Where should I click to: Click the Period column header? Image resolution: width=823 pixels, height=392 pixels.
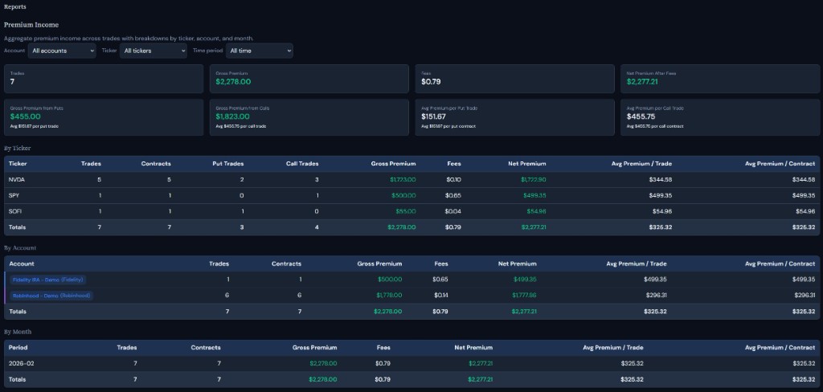click(x=18, y=347)
